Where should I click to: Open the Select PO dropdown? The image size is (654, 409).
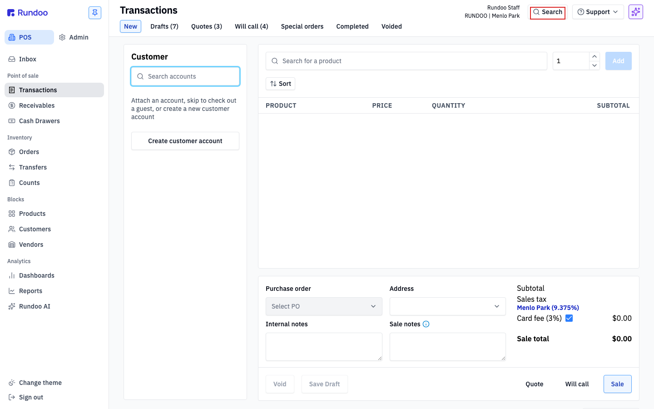point(324,306)
